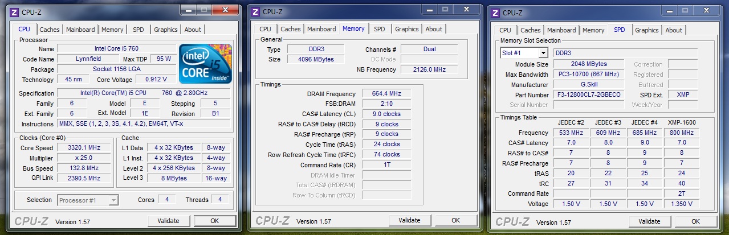Click the XMP-1600 voltage cell 1.350 V
This screenshot has height=235, width=729.
tap(681, 204)
